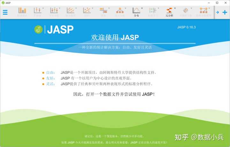Click the blue right arrow for more modules
Image resolution: width=230 pixels, height=147 pixels.
[x=218, y=12]
